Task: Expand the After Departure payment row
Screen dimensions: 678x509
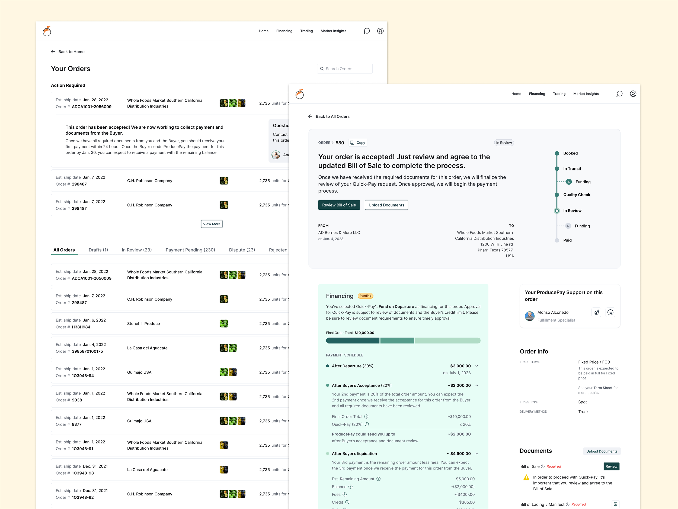Action: click(x=476, y=366)
